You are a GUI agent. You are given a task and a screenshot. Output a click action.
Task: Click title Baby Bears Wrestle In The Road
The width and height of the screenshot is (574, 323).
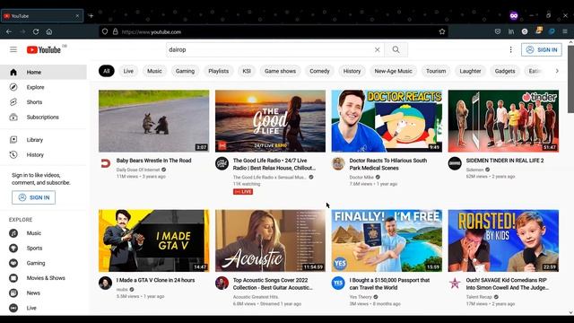point(153,161)
